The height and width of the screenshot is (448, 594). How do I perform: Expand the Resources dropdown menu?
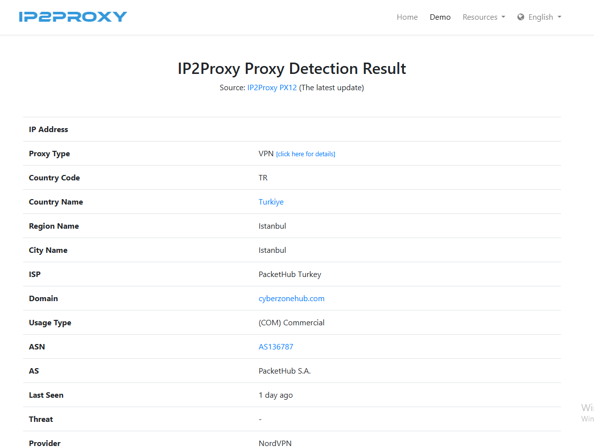click(x=484, y=17)
